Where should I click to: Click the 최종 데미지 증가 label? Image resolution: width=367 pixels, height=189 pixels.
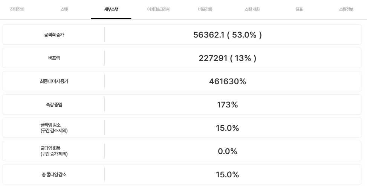pos(54,82)
